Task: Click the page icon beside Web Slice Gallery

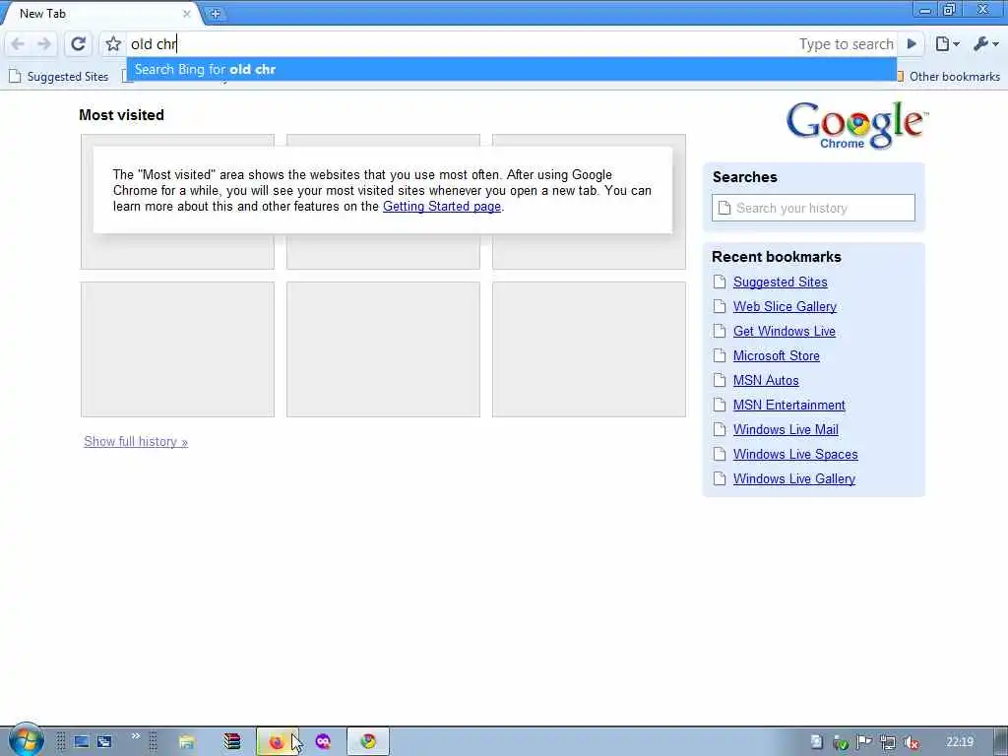Action: [720, 307]
